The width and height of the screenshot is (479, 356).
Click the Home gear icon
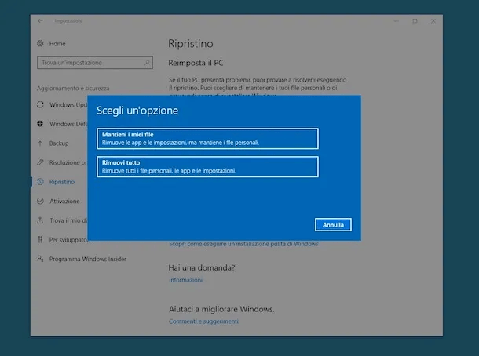(40, 44)
